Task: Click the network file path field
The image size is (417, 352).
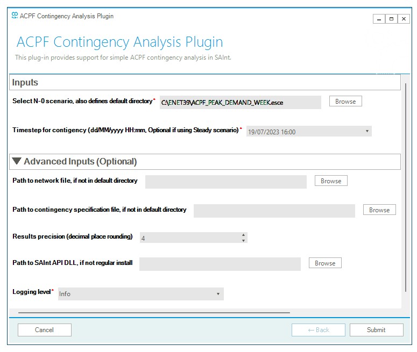Action: click(x=226, y=182)
